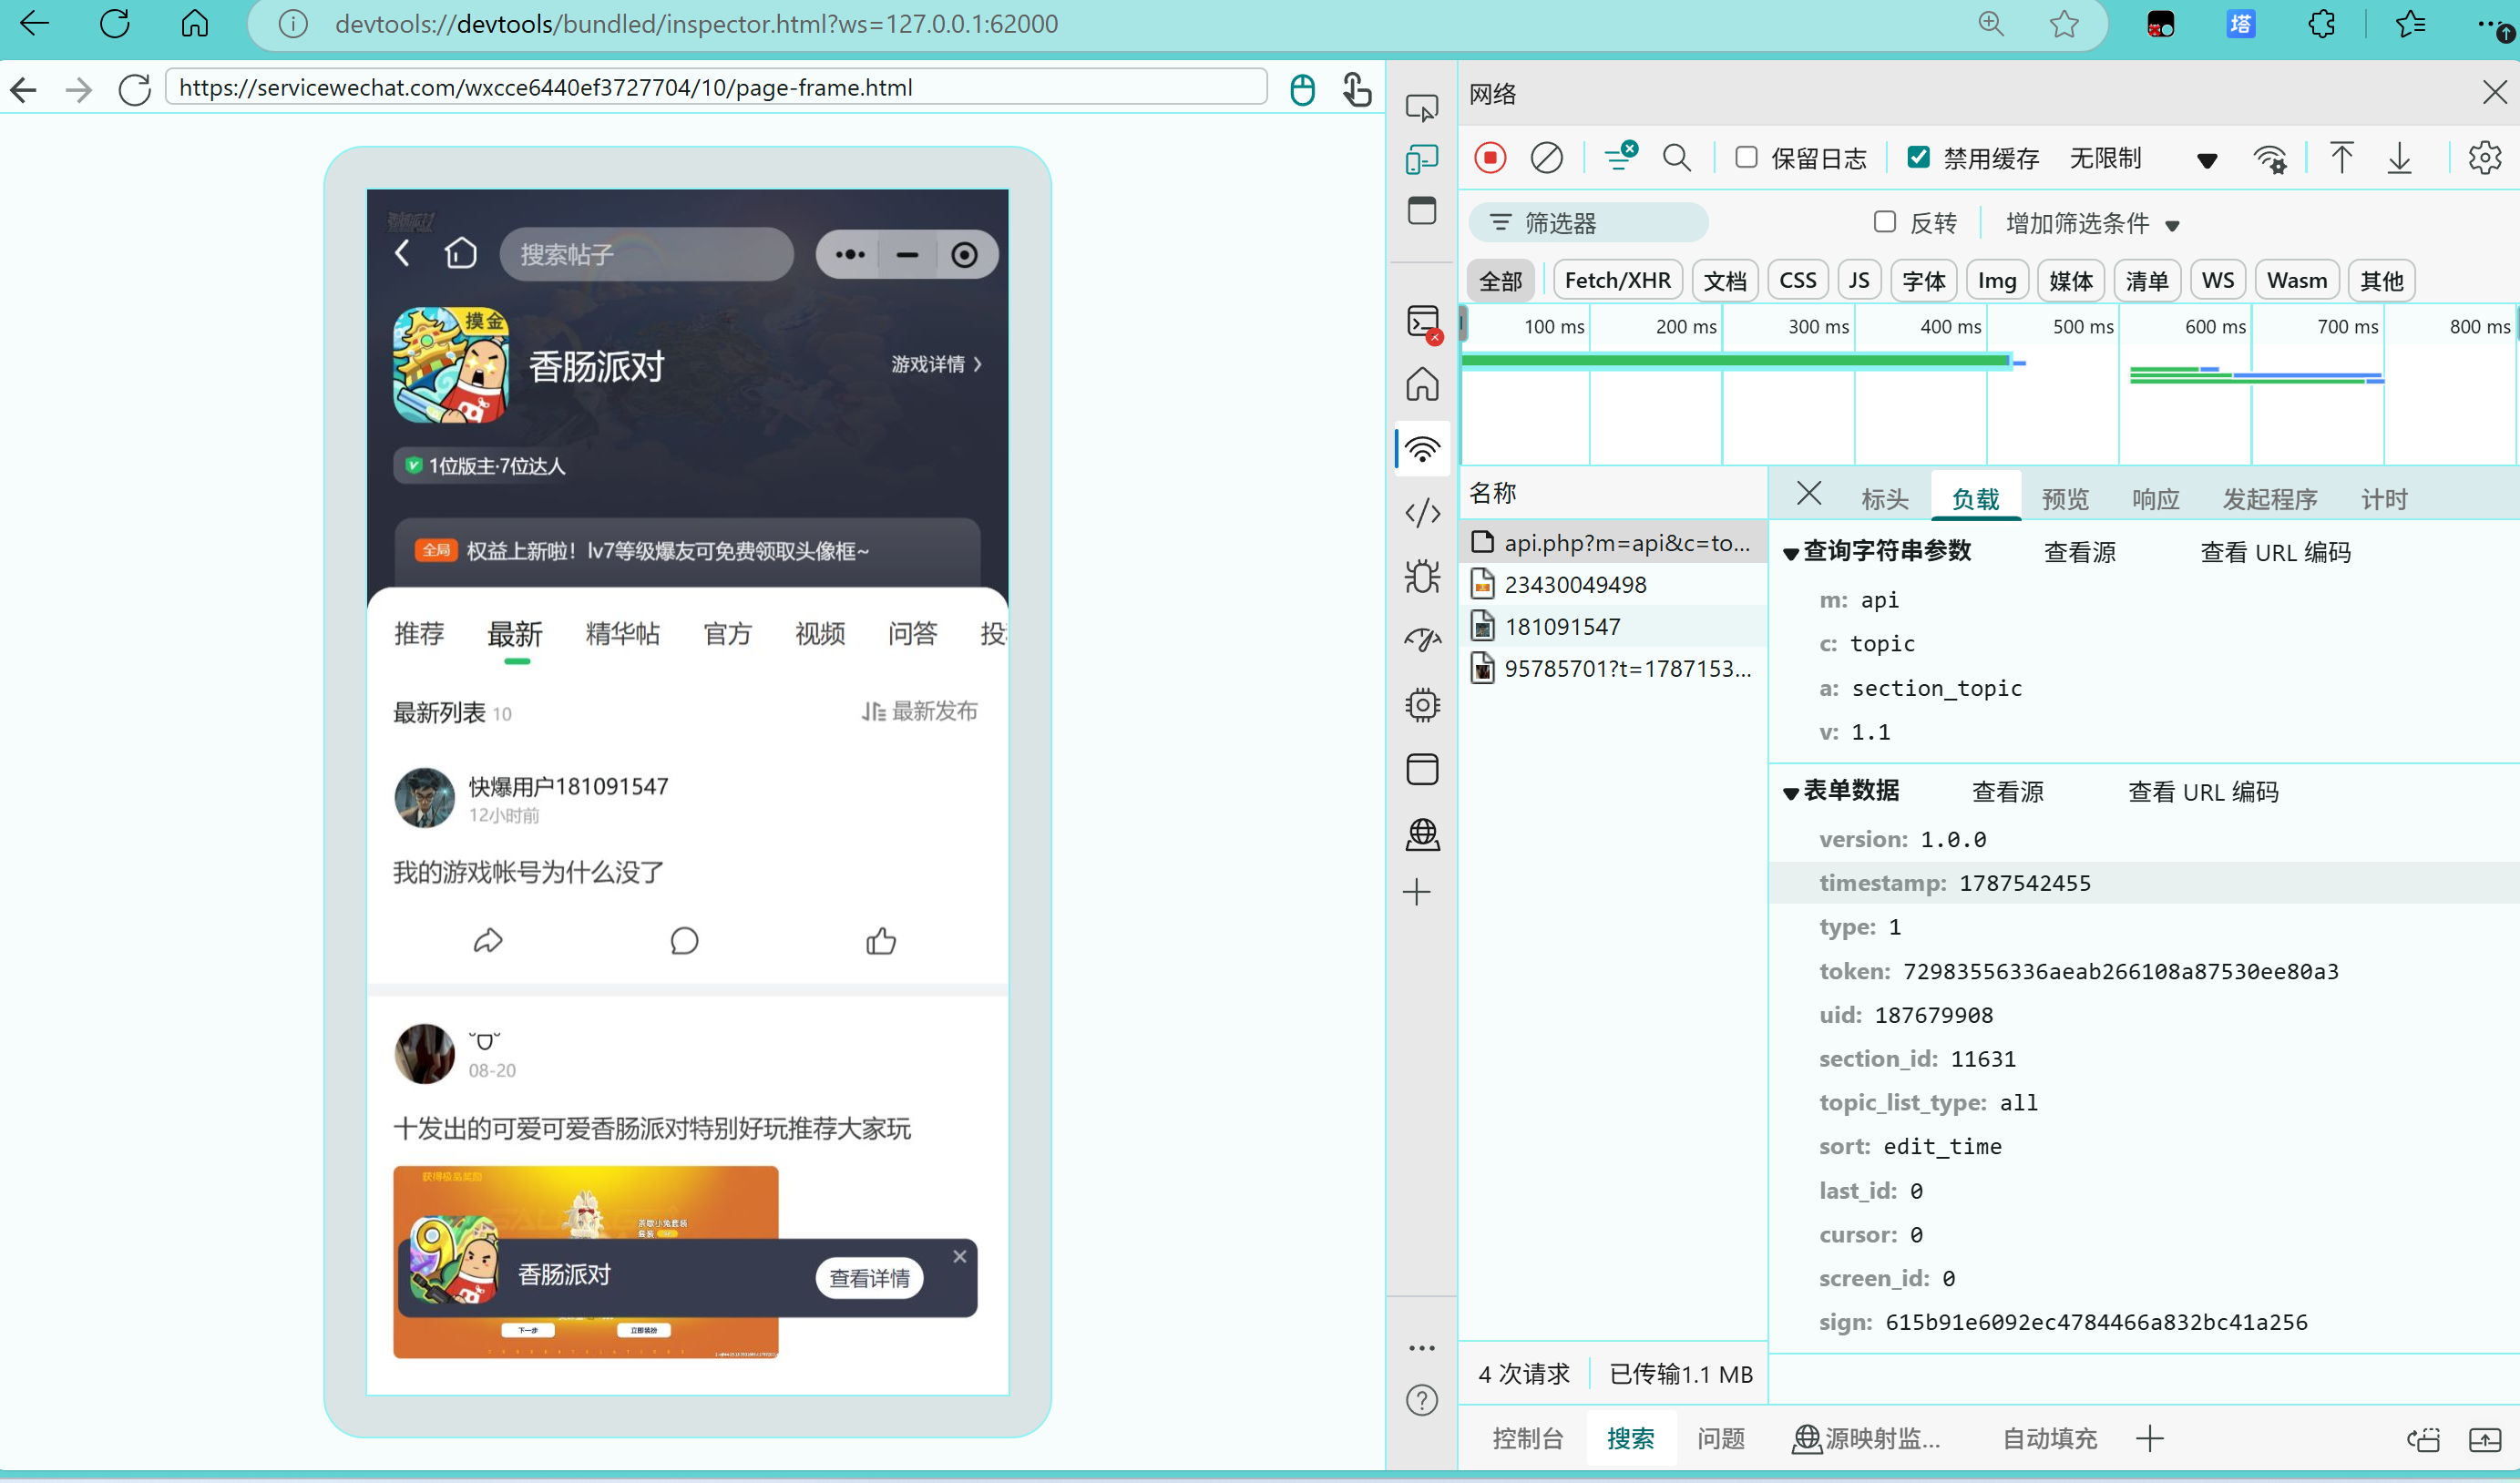Screen dimensions: 2520x1483
Task: Click the touch emulation hand icon
Action: [1356, 89]
